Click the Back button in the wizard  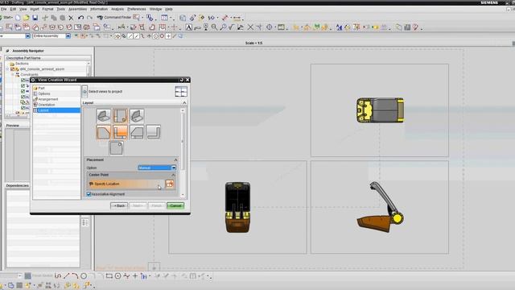pyautogui.click(x=119, y=206)
